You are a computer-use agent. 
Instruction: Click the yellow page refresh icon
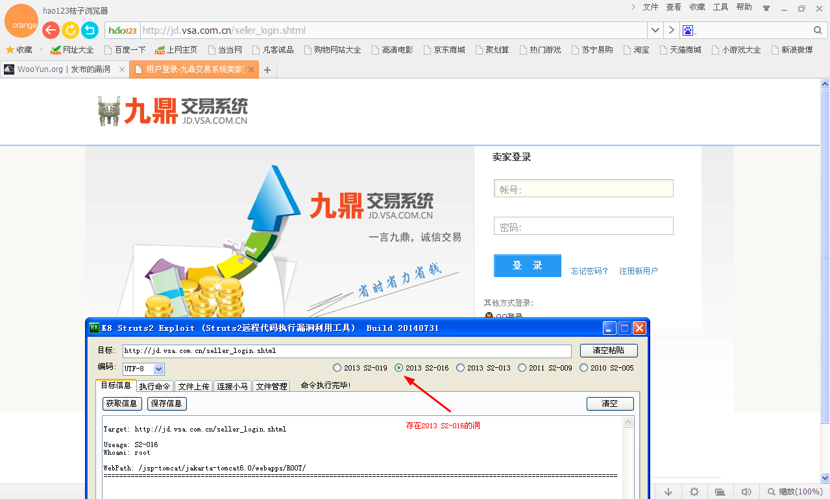[x=70, y=30]
